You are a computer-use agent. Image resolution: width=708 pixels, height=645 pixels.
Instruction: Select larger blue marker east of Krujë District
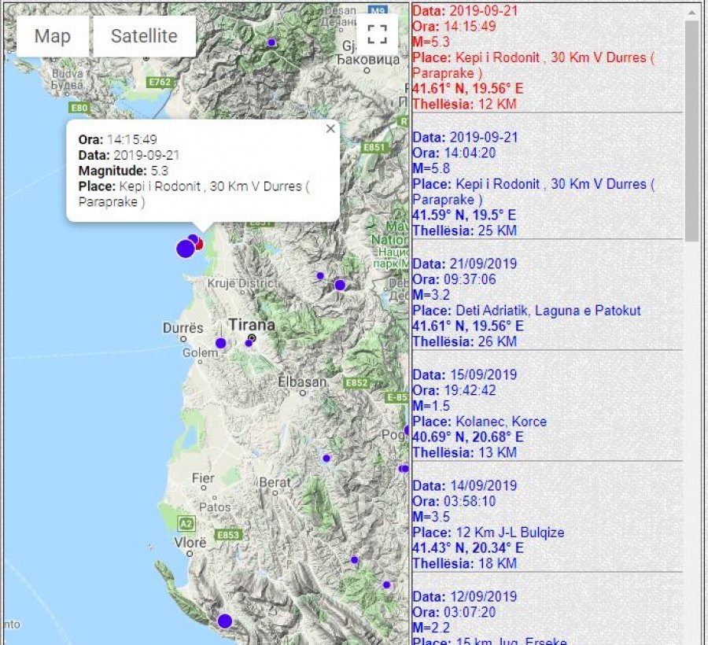340,285
